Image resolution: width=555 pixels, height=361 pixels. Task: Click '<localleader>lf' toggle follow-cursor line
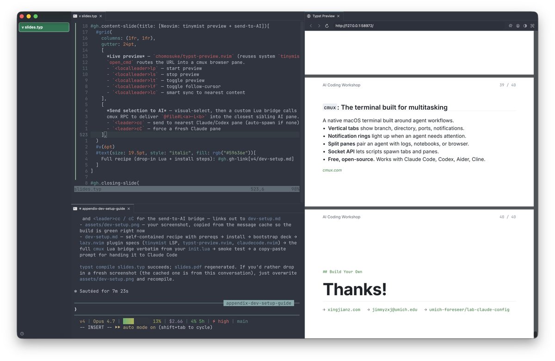pyautogui.click(x=163, y=87)
